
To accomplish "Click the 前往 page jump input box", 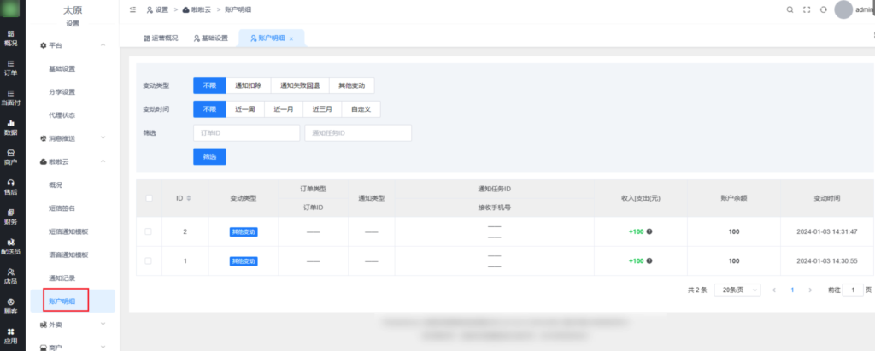I will 853,290.
